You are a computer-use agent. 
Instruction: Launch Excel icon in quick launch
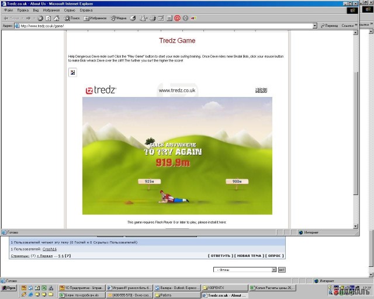coord(44,288)
